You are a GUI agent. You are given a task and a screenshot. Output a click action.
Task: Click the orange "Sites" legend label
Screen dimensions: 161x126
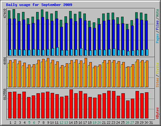(x=157, y=83)
